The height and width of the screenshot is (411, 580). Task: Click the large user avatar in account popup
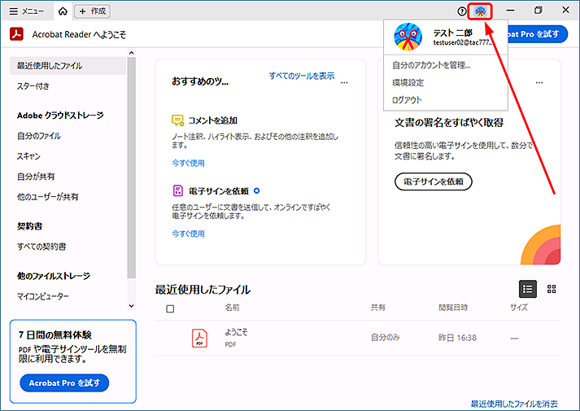click(x=408, y=37)
